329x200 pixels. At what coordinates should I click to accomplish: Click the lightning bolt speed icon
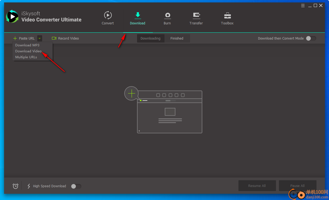[x=29, y=186]
